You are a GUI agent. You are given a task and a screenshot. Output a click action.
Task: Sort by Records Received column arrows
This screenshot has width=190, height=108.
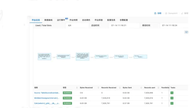coord(120,88)
